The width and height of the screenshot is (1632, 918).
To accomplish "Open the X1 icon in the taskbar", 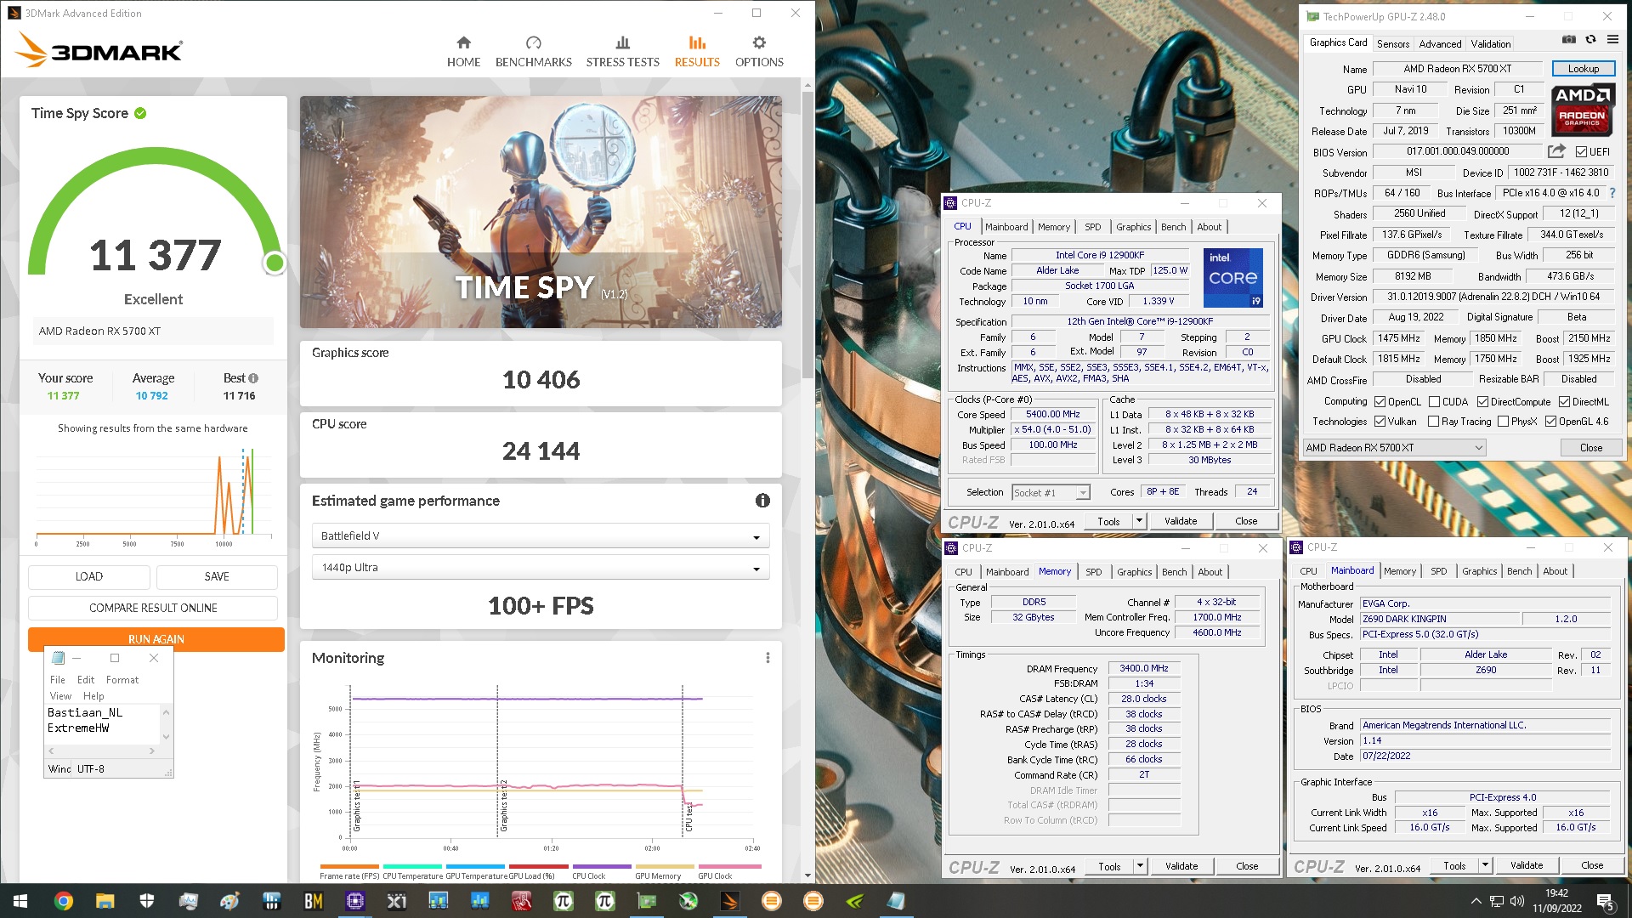I will [396, 901].
